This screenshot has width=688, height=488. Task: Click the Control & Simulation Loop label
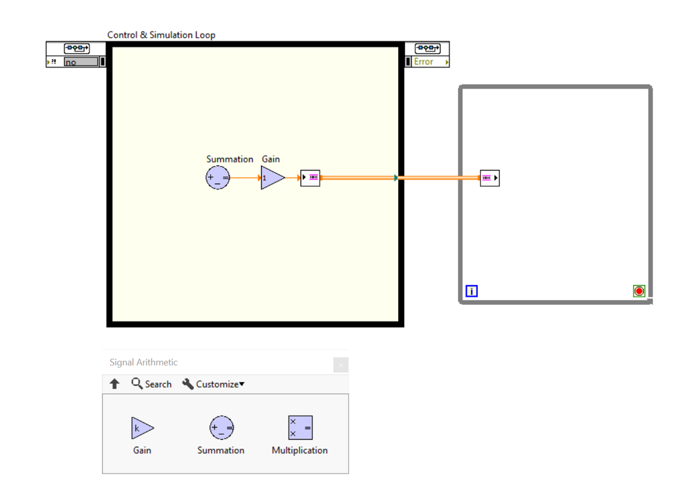coord(161,35)
